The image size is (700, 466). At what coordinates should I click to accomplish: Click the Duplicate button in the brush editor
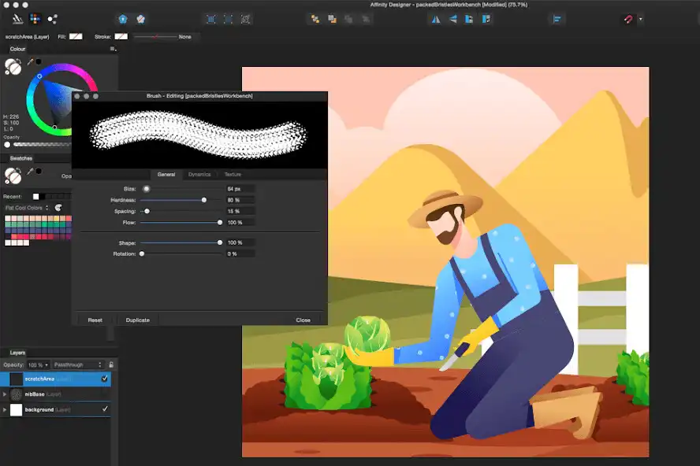137,320
